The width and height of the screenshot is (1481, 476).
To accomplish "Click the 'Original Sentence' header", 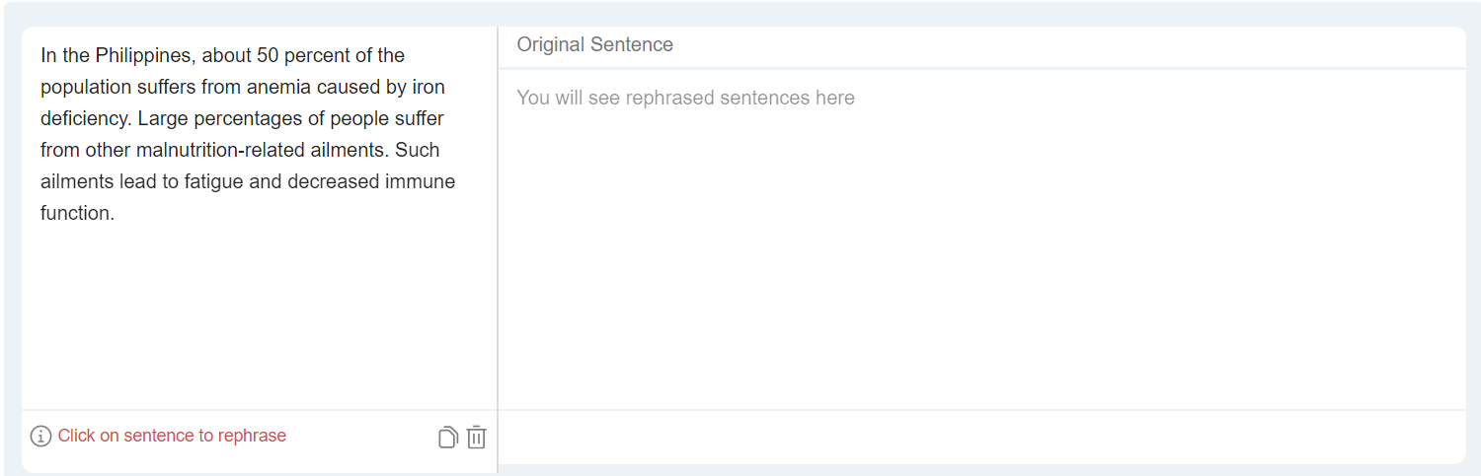I will [x=594, y=44].
